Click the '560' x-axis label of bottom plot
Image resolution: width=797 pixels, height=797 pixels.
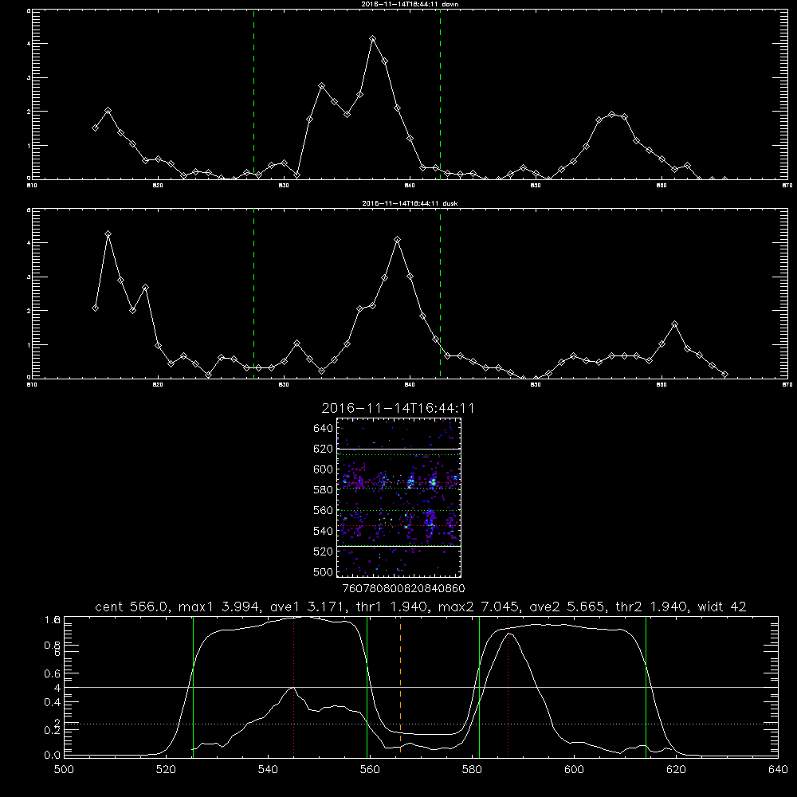pyautogui.click(x=370, y=770)
